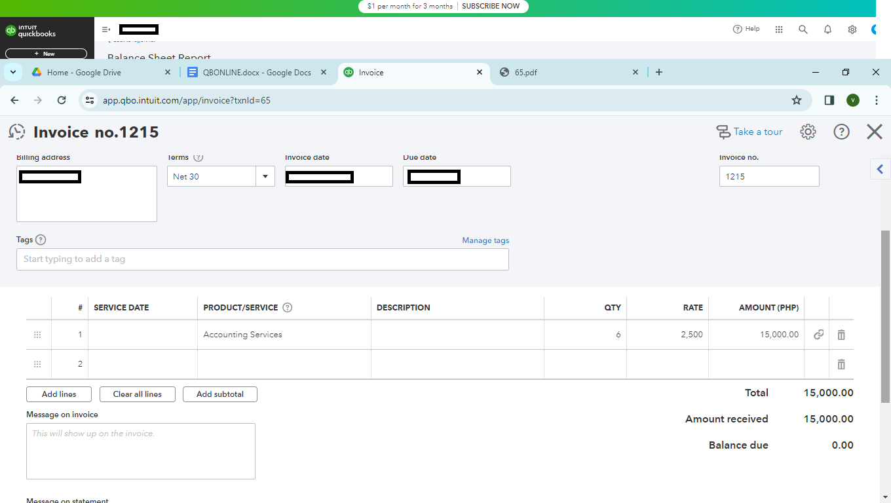Click the Product/Service help icon
891x503 pixels.
click(287, 308)
